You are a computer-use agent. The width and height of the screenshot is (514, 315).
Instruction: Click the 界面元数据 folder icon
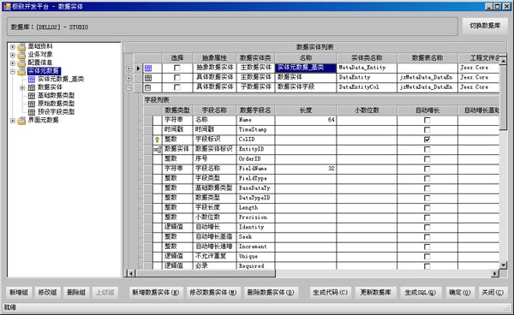point(21,121)
